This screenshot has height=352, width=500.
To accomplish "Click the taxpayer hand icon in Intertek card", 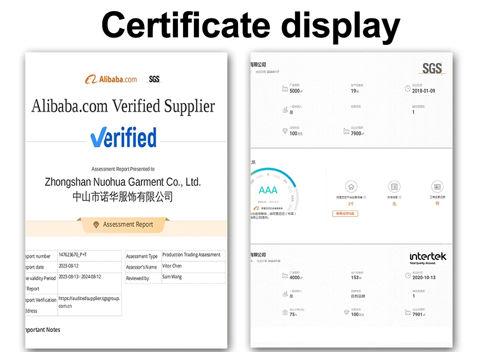I will [285, 294].
